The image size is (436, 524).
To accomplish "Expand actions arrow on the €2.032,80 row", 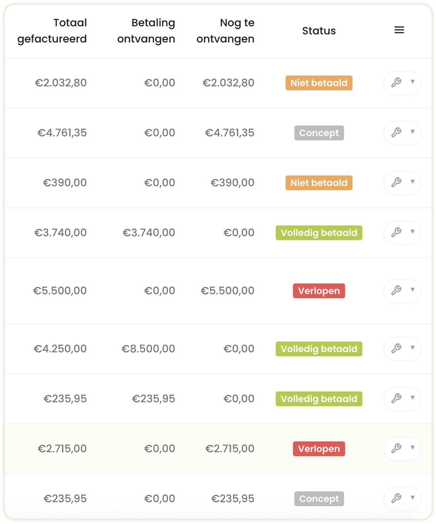I will tap(412, 82).
